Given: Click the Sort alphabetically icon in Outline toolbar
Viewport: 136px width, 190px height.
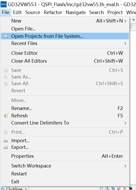Looking at the screenshot, I should pyautogui.click(x=107, y=188).
